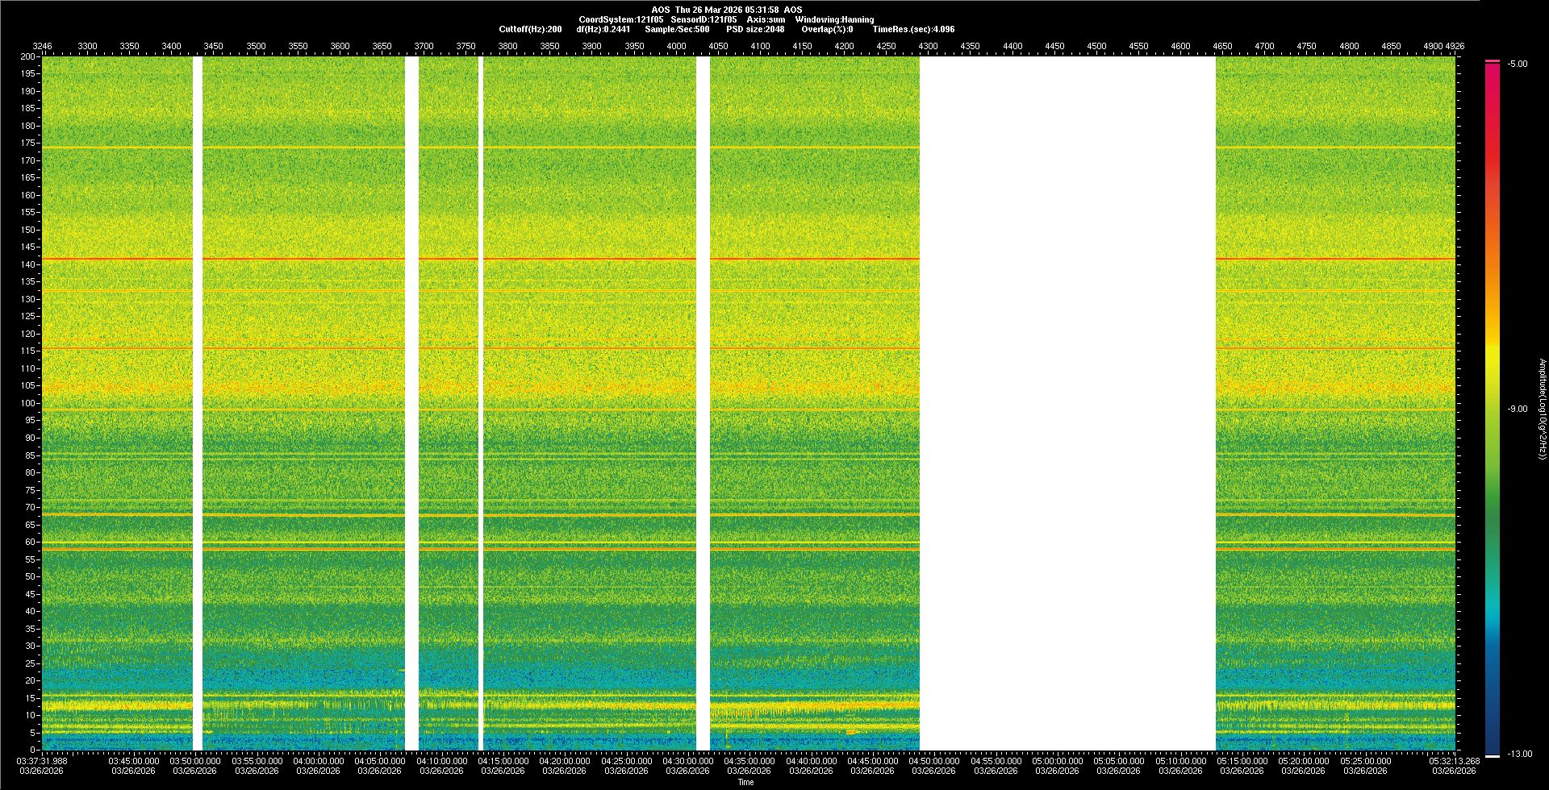Screen dimensions: 1549x790
Task: Click the 03:37:31.988 start time label
Action: click(43, 761)
